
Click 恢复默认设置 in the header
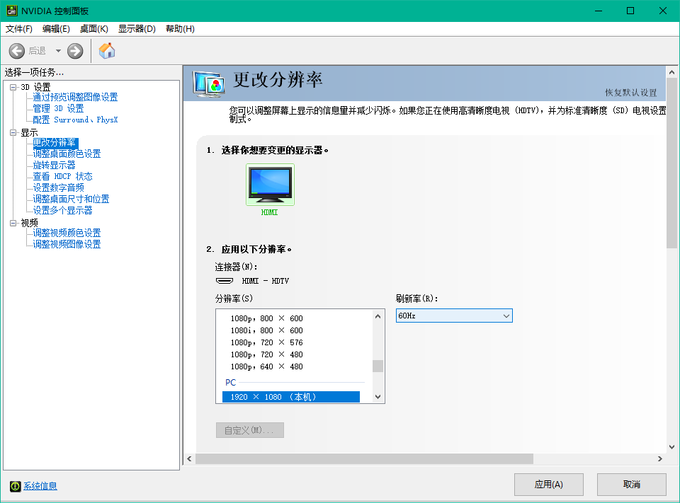click(x=630, y=93)
